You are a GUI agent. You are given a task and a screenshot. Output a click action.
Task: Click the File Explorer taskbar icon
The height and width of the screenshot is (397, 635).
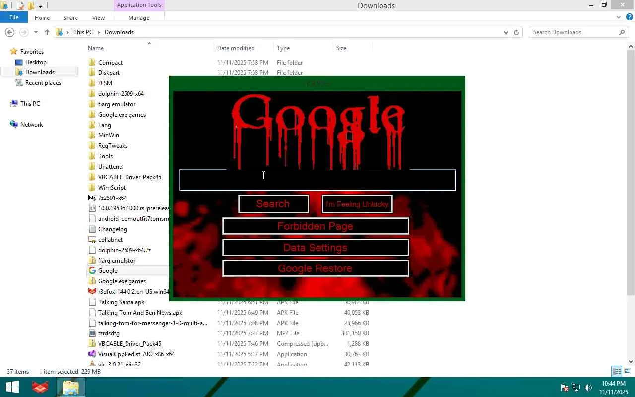coord(70,387)
